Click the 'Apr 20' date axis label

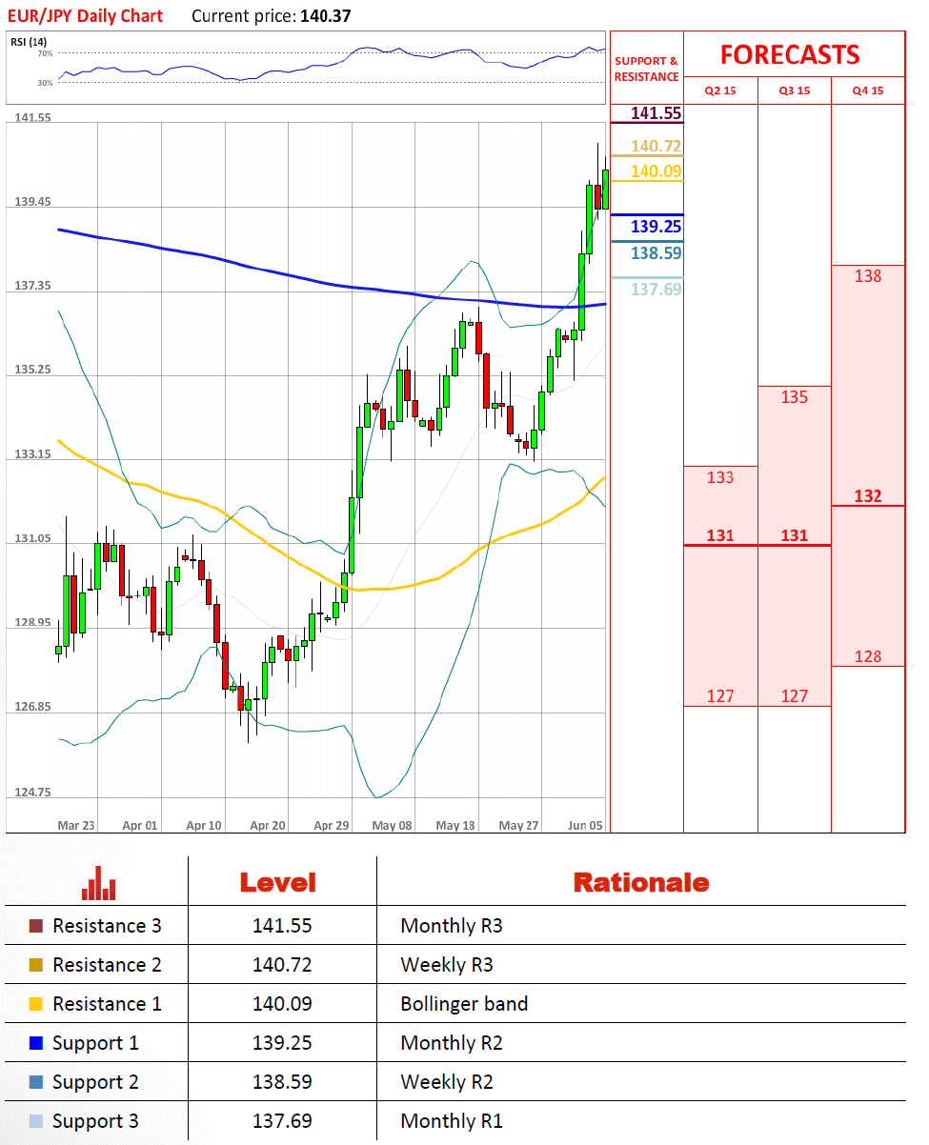point(267,825)
